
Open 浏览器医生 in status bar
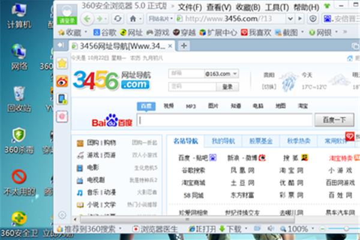155,229
